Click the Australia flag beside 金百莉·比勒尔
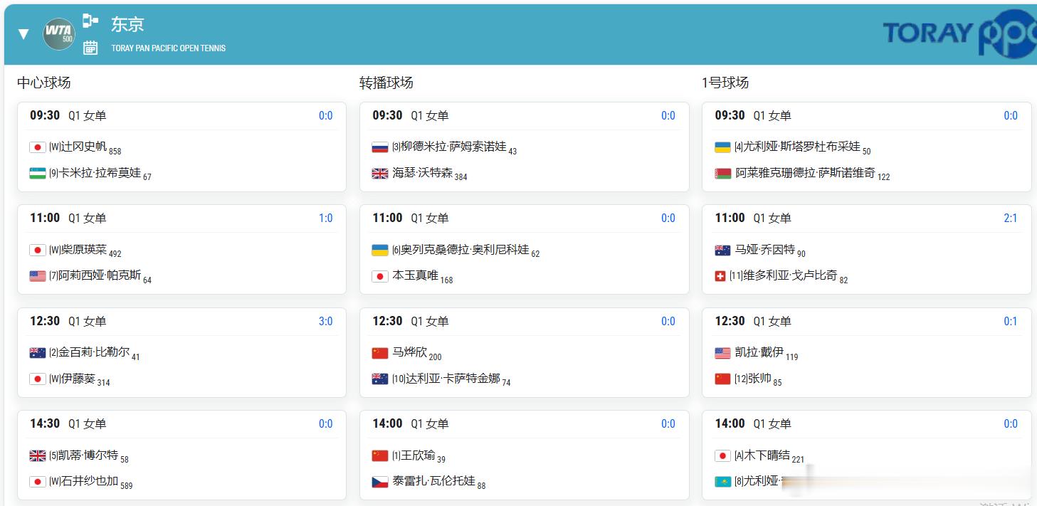 38,352
